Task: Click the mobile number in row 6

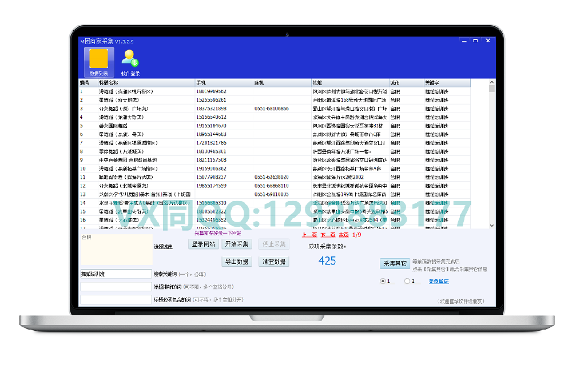Action: [211, 134]
